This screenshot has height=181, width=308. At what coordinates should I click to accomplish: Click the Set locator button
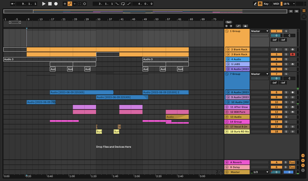tap(229, 22)
